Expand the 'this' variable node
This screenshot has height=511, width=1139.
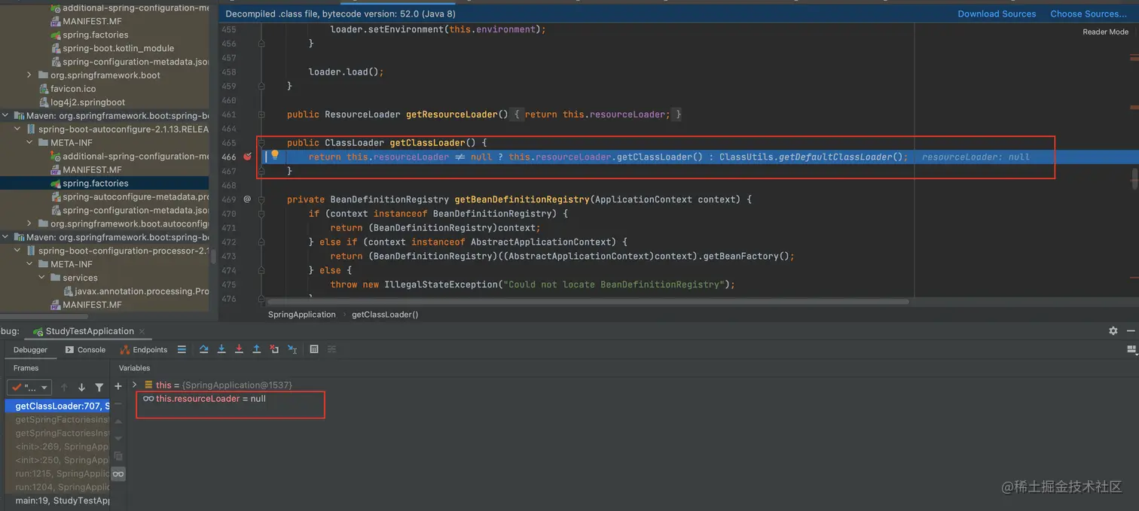click(x=135, y=385)
